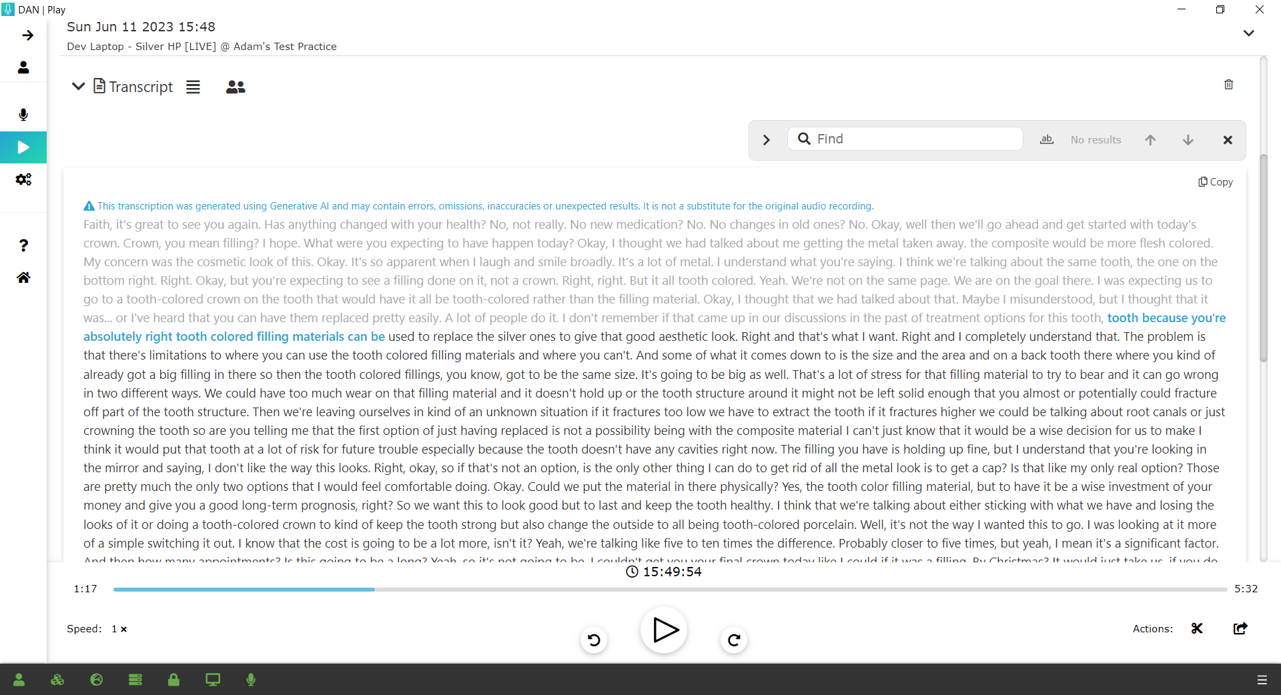The image size is (1281, 695).
Task: Select the Play tab in left sidebar
Action: click(23, 147)
